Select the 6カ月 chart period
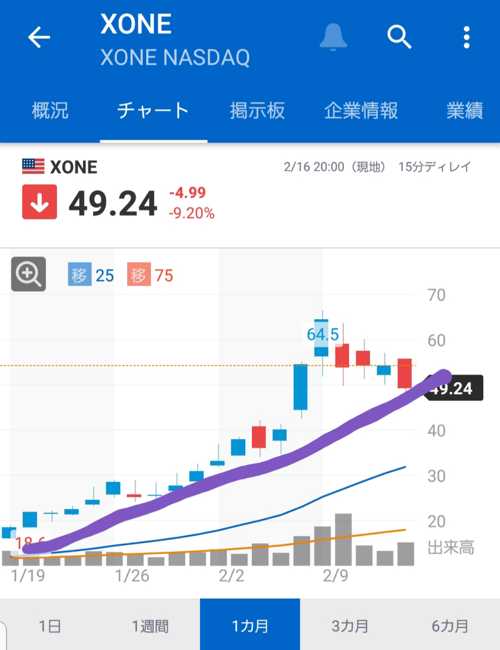This screenshot has width=500, height=650. (x=450, y=625)
